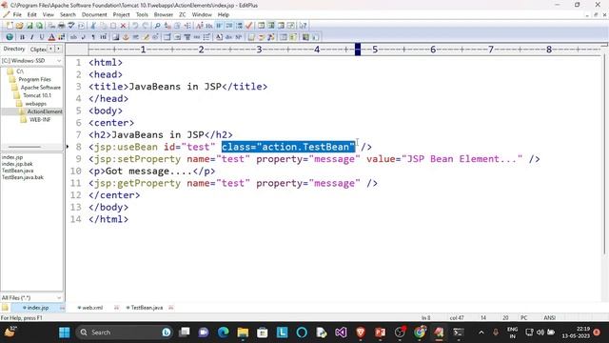
Task: Open the View menu
Action: tap(49, 15)
